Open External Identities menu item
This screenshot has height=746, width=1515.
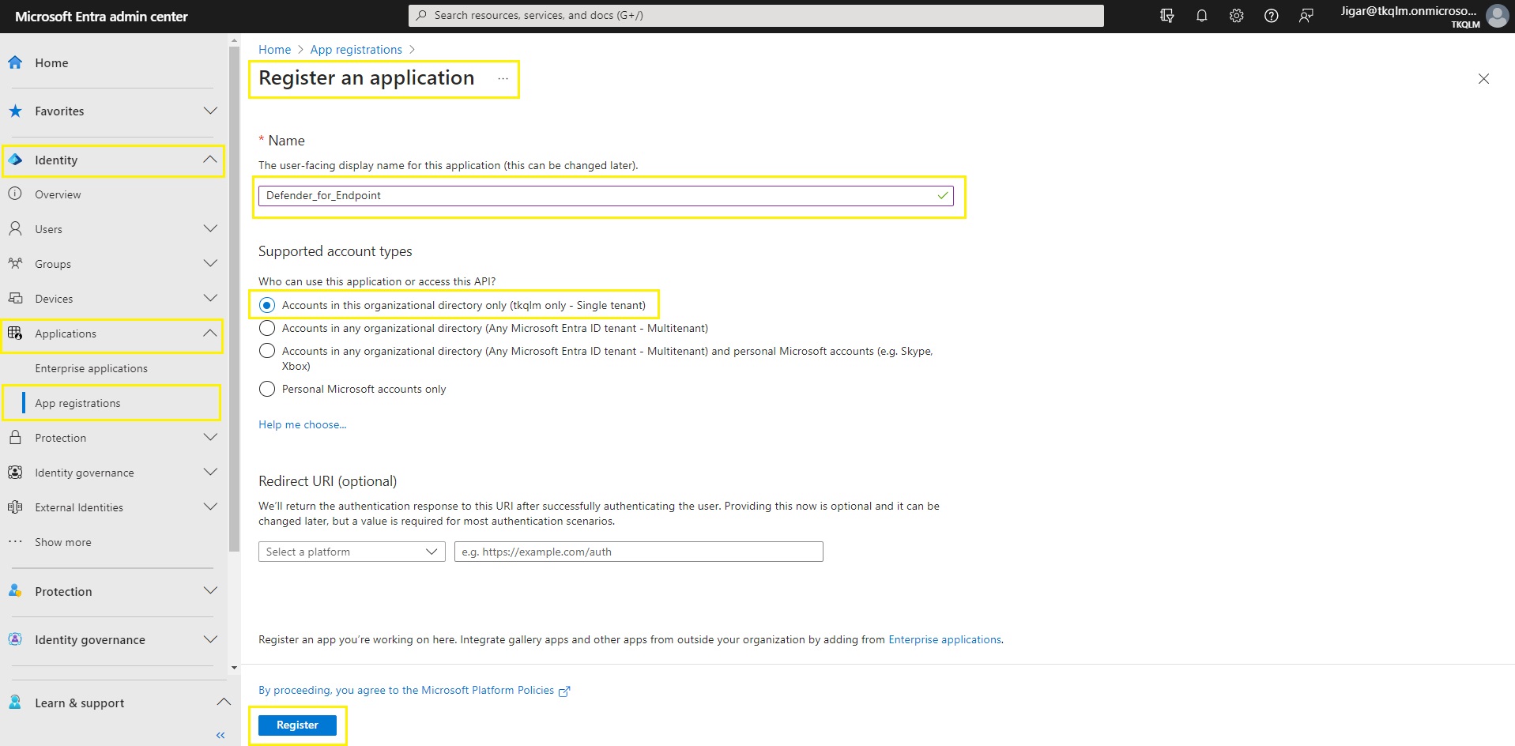(x=79, y=507)
